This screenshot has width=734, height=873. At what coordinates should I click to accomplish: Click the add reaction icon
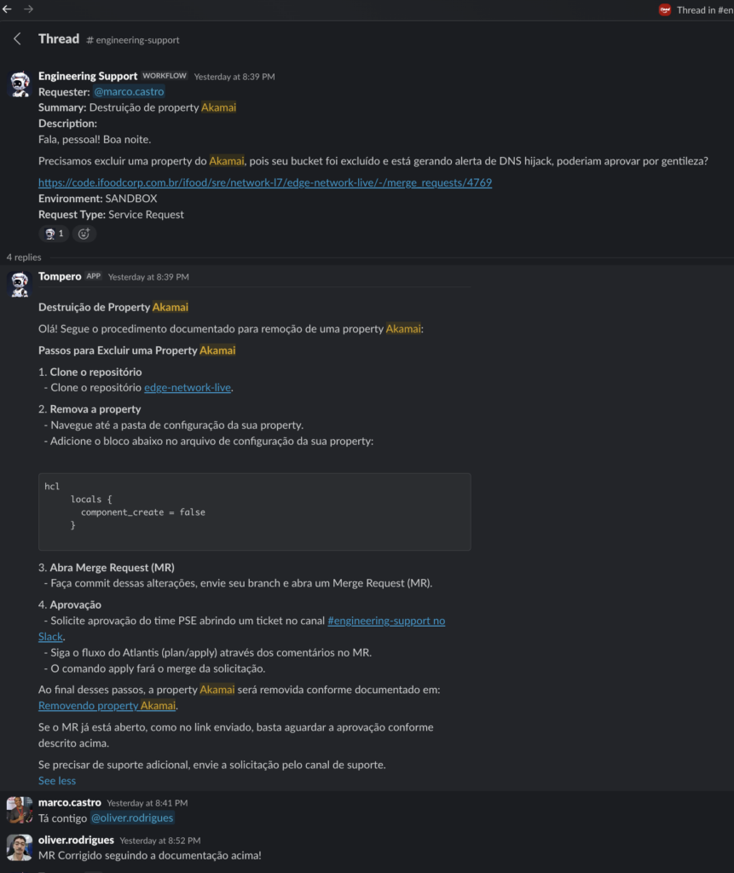[84, 234]
